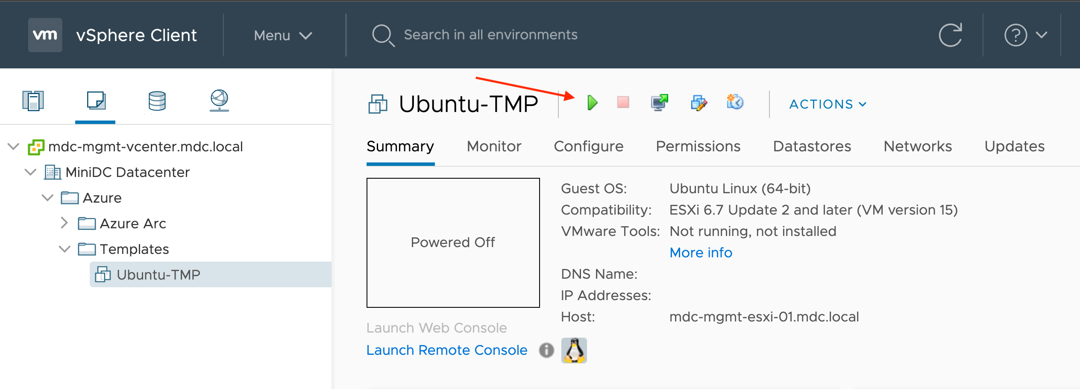This screenshot has width=1080, height=389.
Task: Switch to Networking inventory view
Action: point(219,101)
